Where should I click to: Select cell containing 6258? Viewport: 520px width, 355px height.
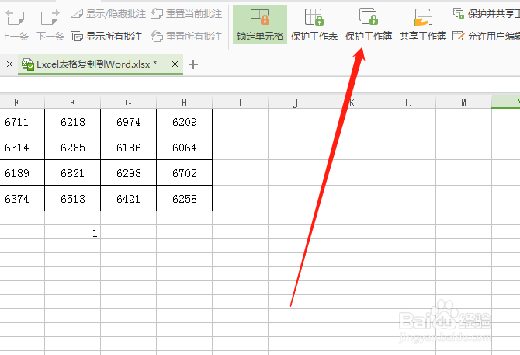click(185, 198)
